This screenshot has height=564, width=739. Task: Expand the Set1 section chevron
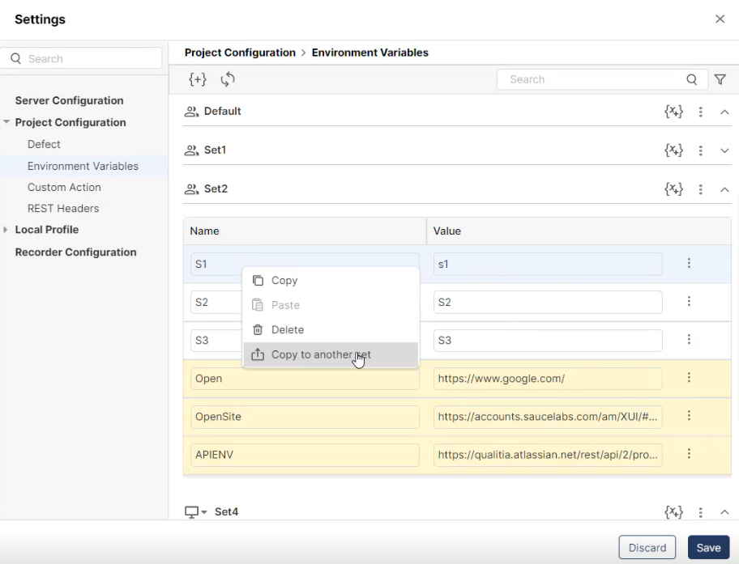pyautogui.click(x=724, y=151)
